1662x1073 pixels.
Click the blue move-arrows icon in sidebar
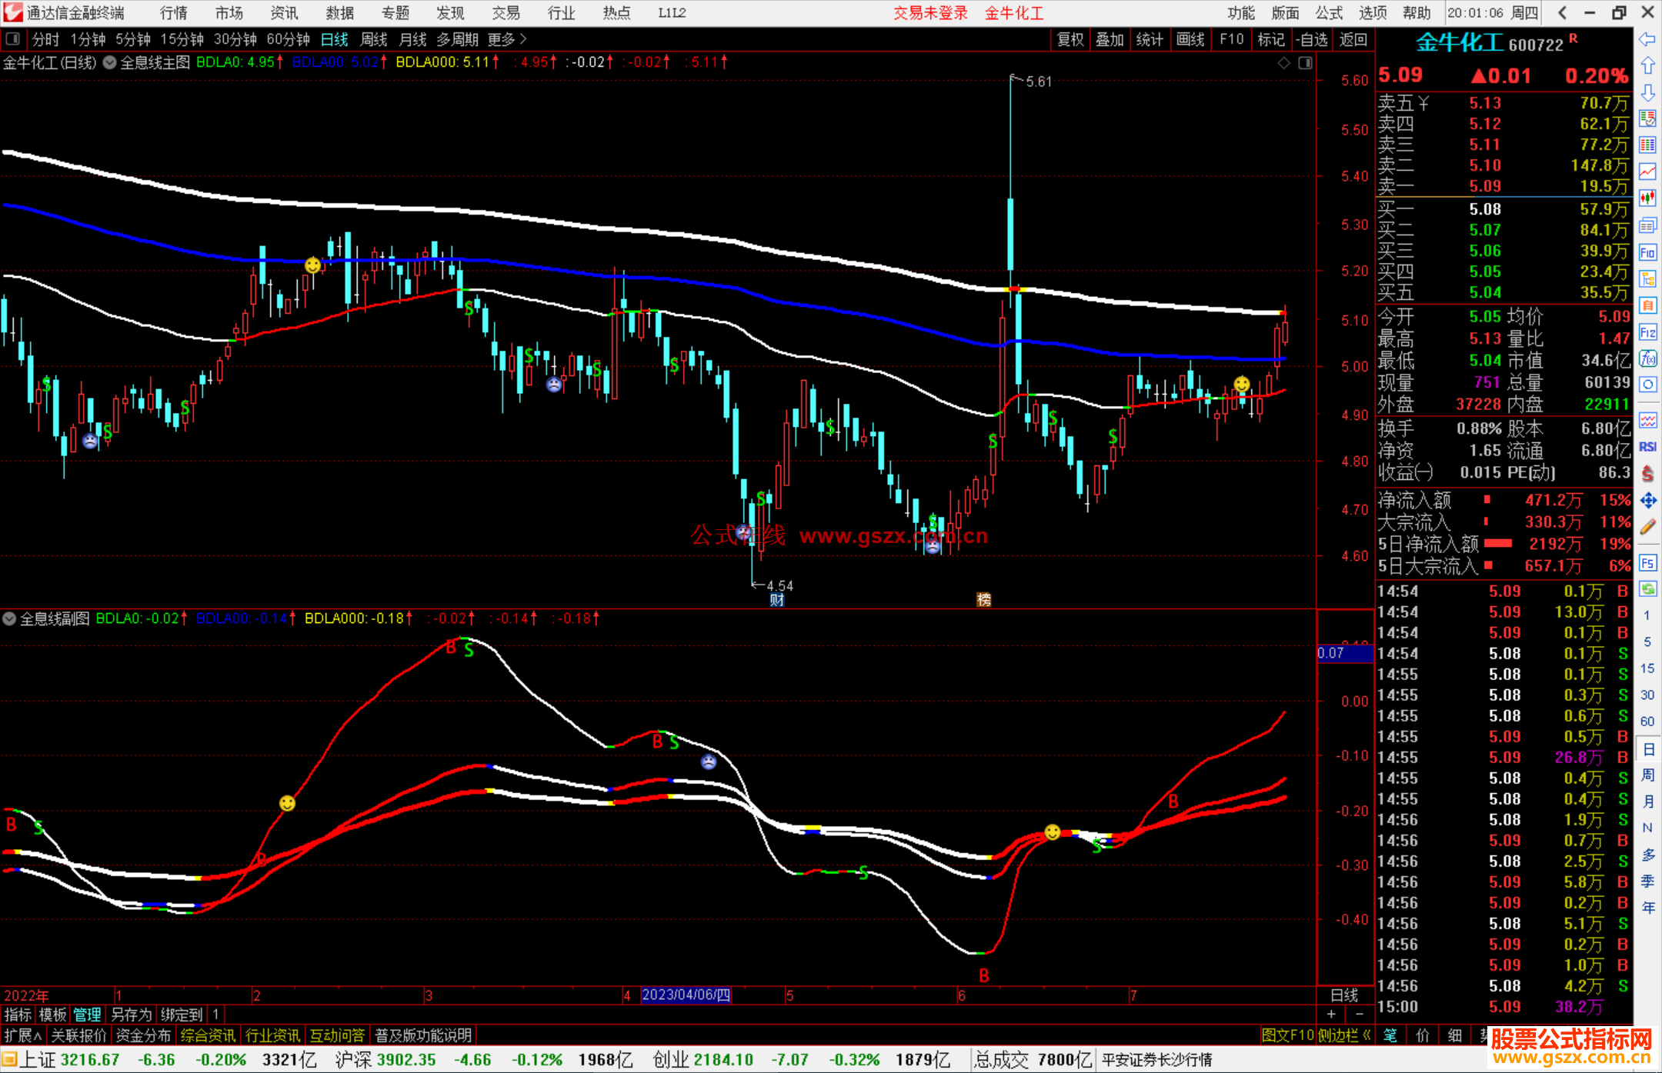pos(1647,501)
